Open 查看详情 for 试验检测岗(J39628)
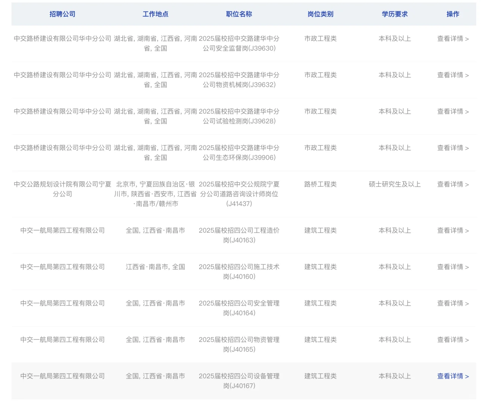485x406 pixels. tap(453, 112)
